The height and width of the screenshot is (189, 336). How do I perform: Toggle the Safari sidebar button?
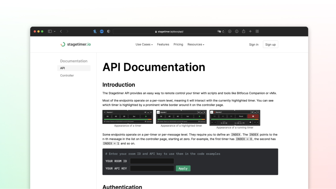pyautogui.click(x=50, y=31)
